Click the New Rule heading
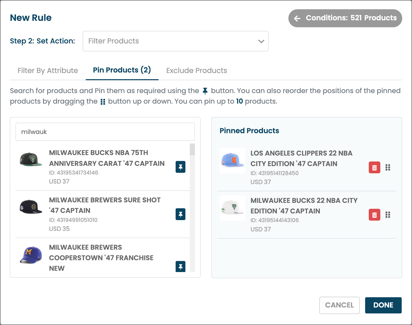Screen dimensions: 412x325 tap(31, 18)
